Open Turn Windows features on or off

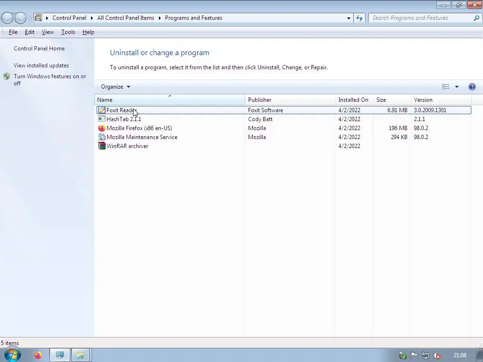(x=50, y=80)
